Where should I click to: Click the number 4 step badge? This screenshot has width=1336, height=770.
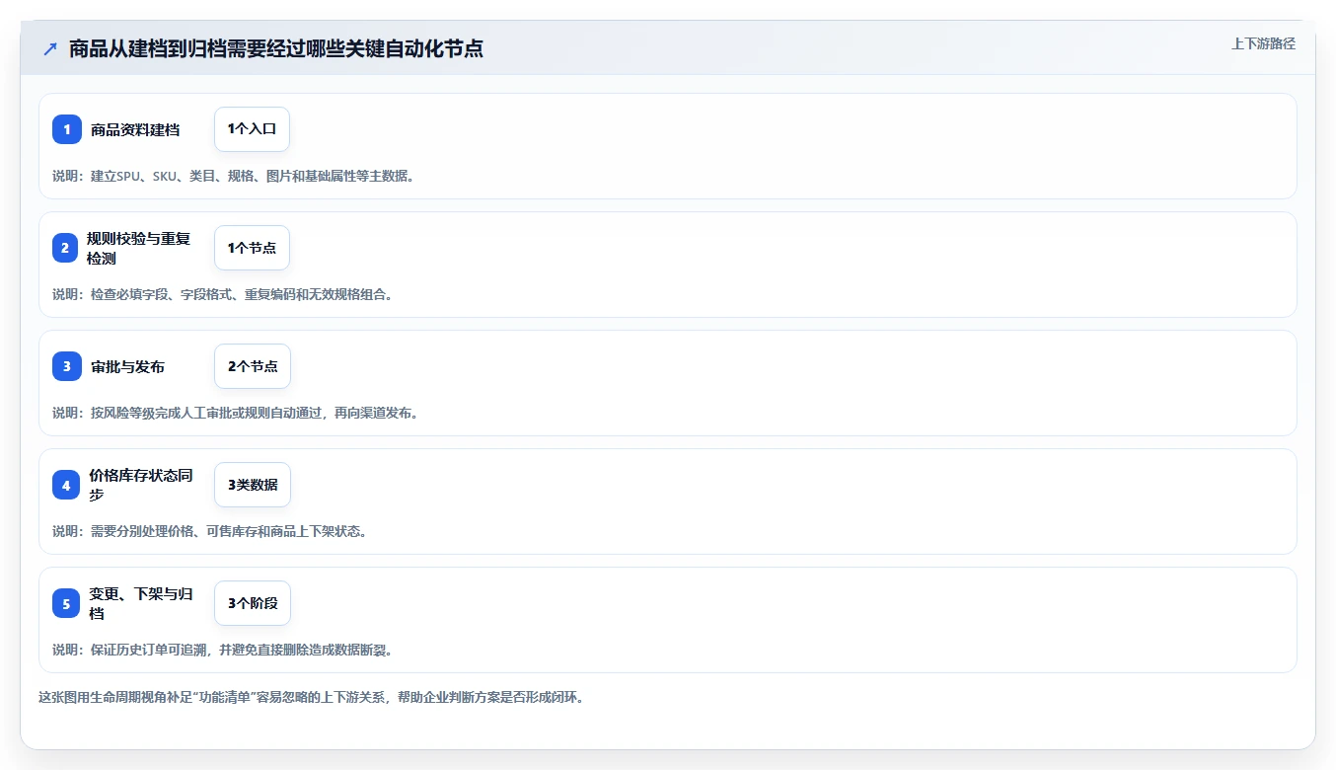tap(66, 485)
